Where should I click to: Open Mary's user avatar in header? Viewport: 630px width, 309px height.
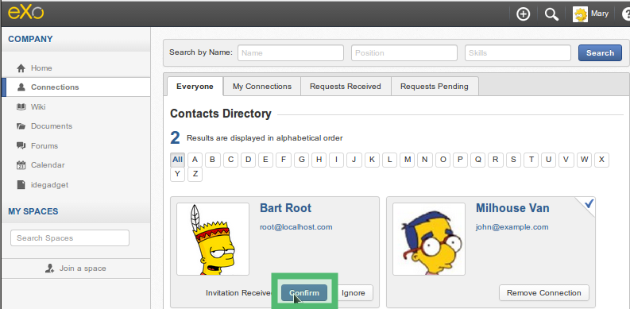[580, 14]
